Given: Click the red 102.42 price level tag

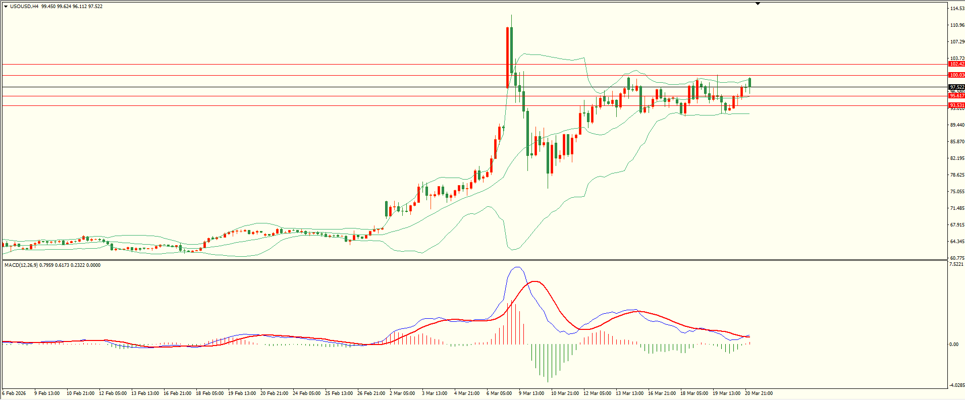Looking at the screenshot, I should tap(956, 64).
